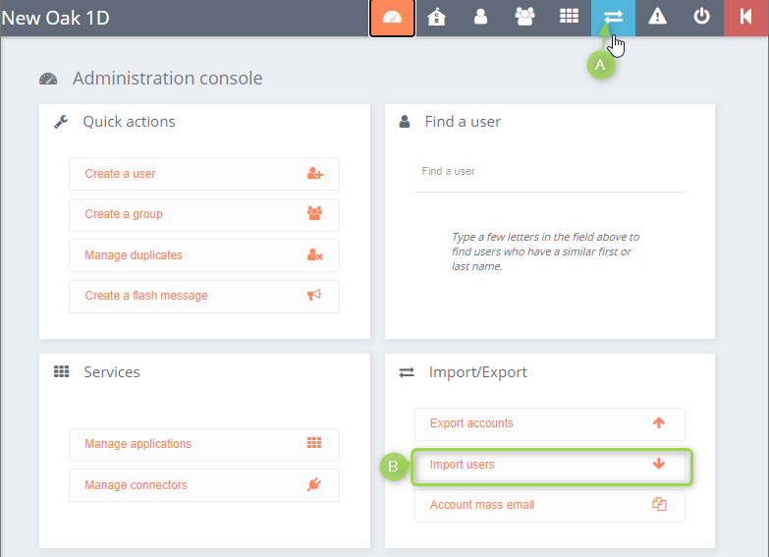Click the Import users button
The height and width of the screenshot is (557, 769).
click(549, 465)
